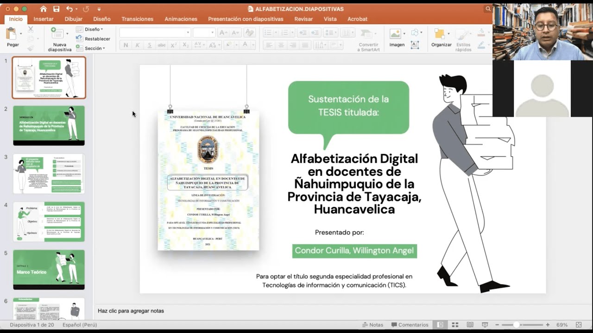Align text to the left

click(269, 45)
